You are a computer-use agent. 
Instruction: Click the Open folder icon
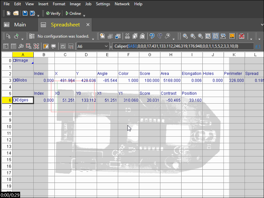coord(16,14)
